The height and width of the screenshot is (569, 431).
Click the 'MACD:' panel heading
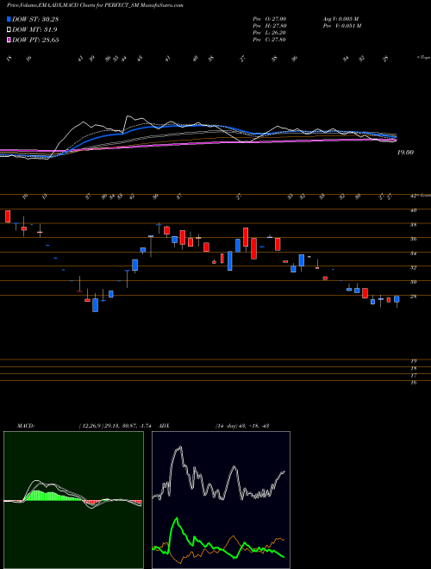[25, 425]
